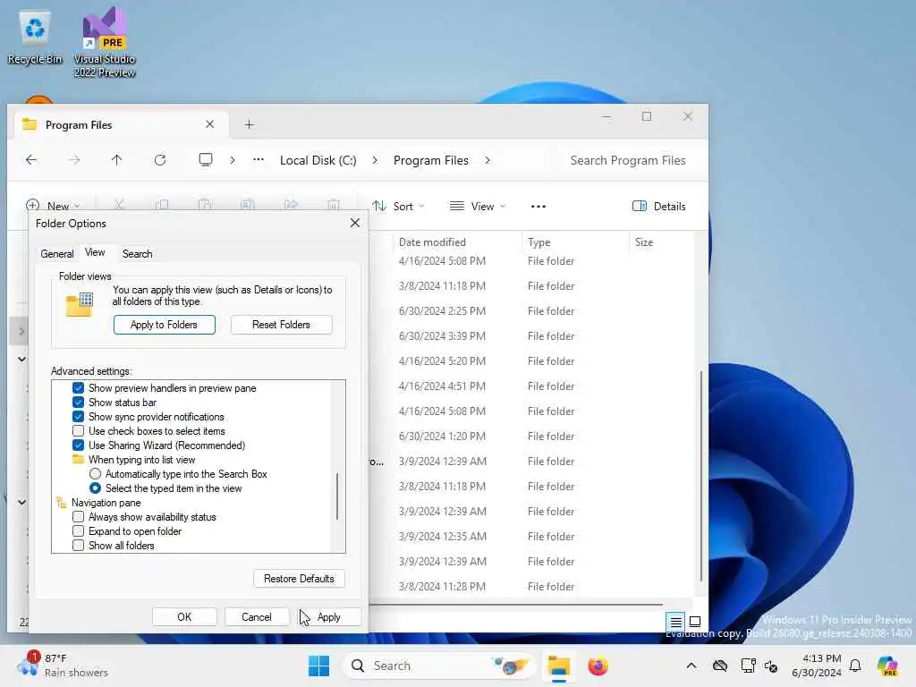Open the Windows Start menu
Screen dimensions: 916x687
pyautogui.click(x=319, y=666)
